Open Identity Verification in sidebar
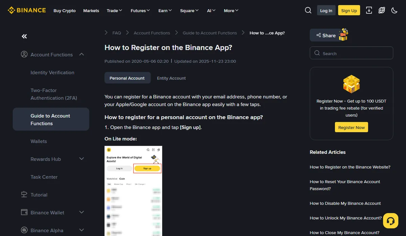 (52, 72)
